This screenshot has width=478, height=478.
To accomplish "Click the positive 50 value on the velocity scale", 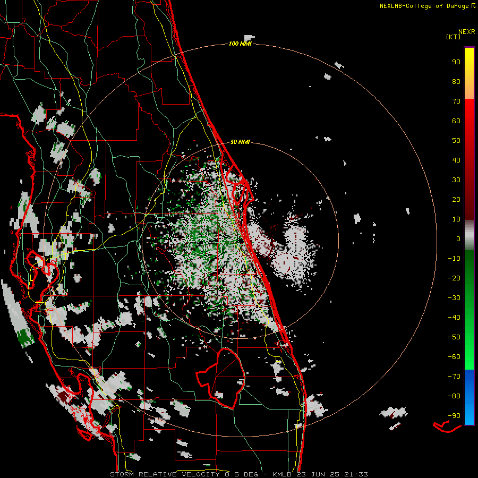I will click(x=456, y=141).
